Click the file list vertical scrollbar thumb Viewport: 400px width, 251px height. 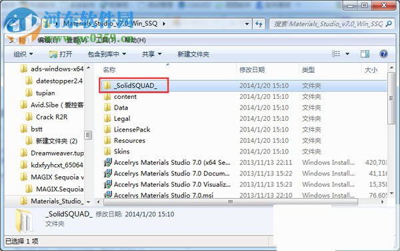click(x=391, y=98)
